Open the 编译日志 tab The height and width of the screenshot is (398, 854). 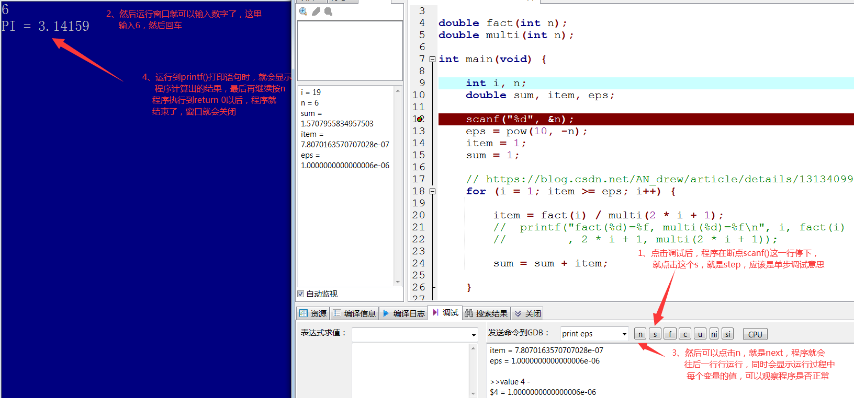403,313
